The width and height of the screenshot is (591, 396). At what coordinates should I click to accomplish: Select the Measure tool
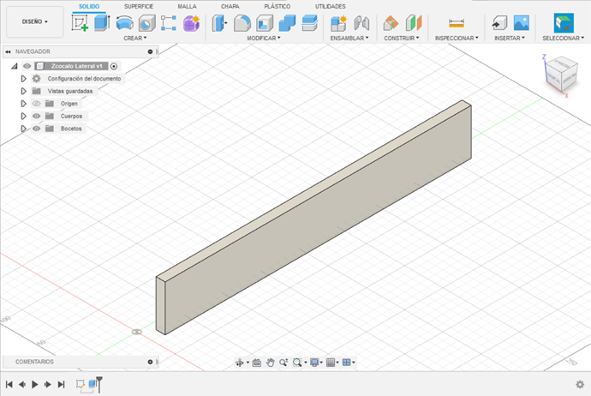(x=457, y=23)
